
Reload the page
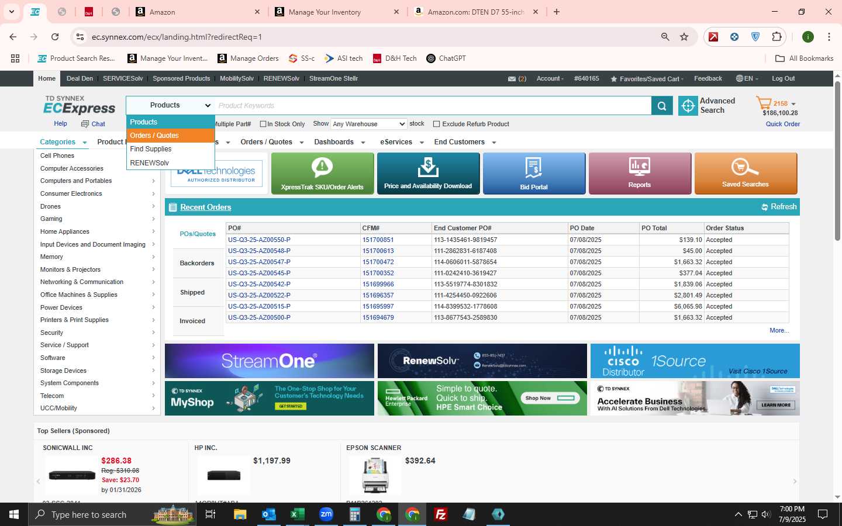(x=55, y=37)
